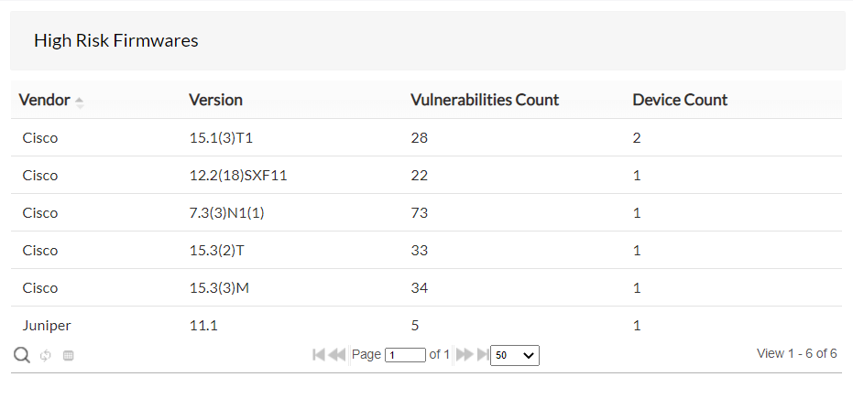Go to the next page
The image size is (853, 420).
[465, 355]
